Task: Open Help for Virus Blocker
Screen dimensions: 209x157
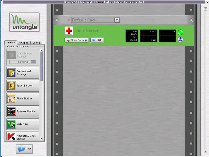Action: [97, 40]
